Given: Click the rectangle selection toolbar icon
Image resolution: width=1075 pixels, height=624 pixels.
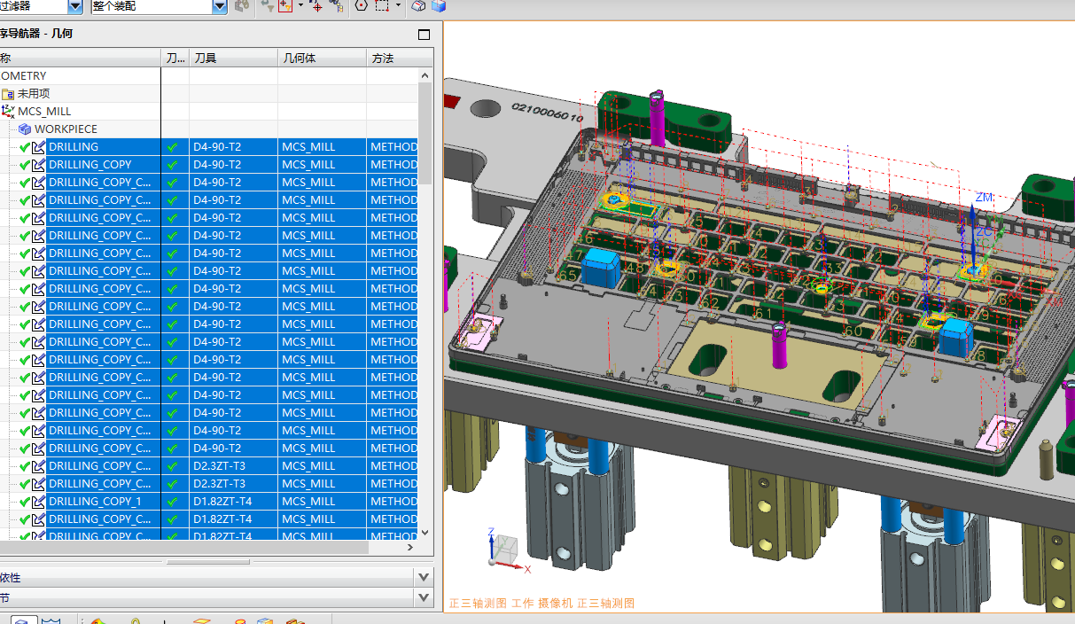Looking at the screenshot, I should tap(382, 6).
